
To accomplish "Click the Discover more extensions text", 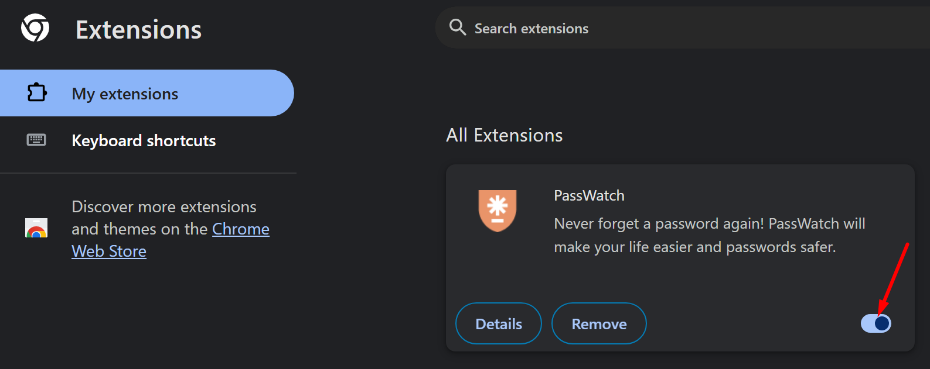I will coord(164,206).
